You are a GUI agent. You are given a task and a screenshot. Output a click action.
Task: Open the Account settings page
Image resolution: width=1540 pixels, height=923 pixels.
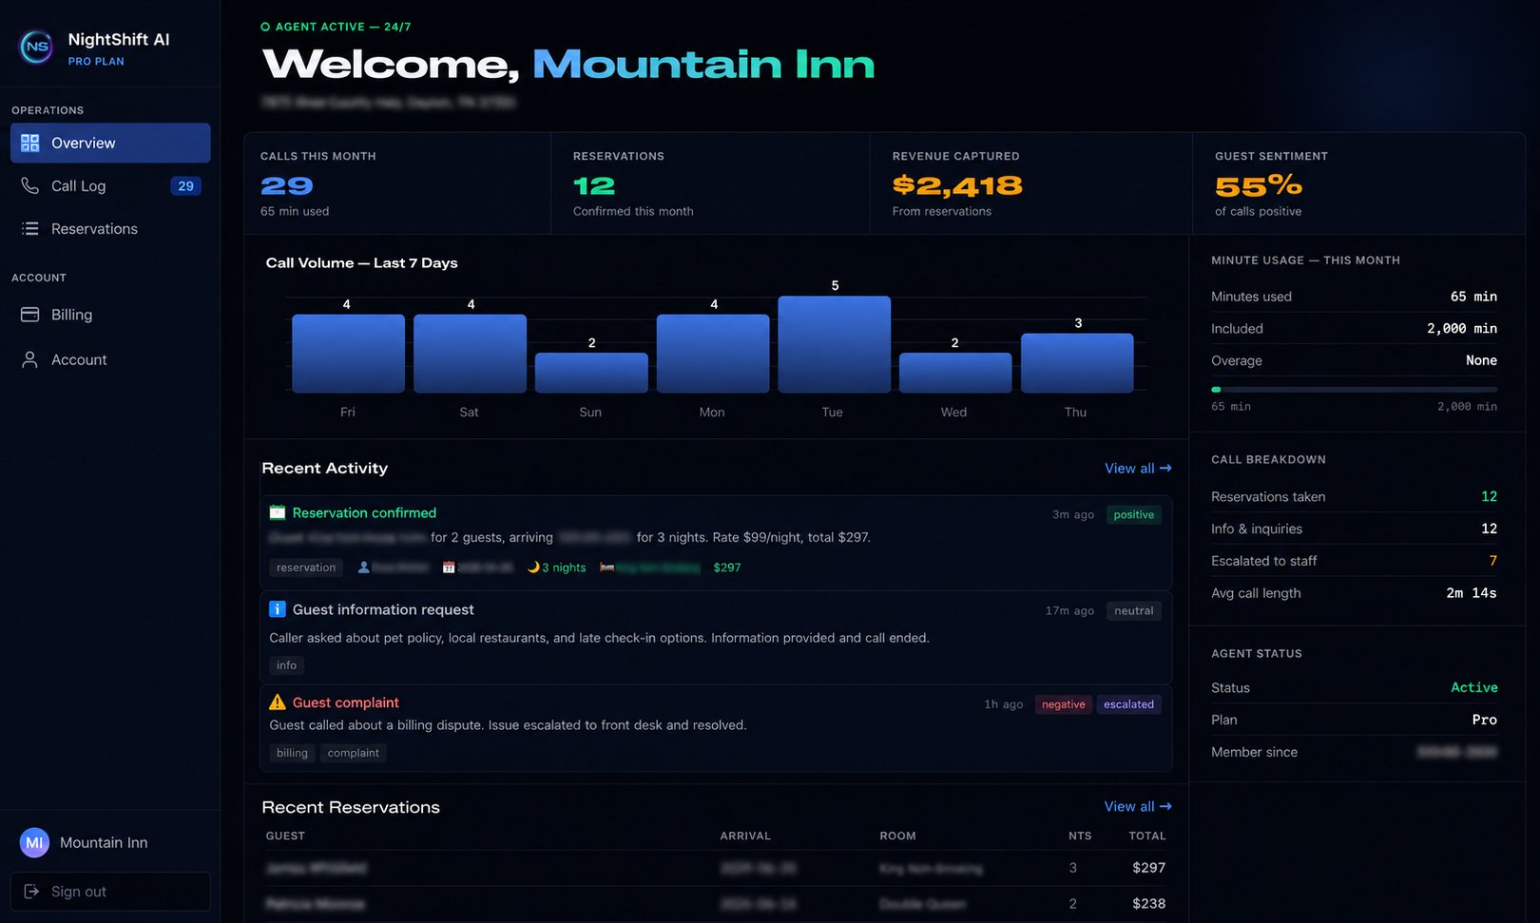pos(110,359)
